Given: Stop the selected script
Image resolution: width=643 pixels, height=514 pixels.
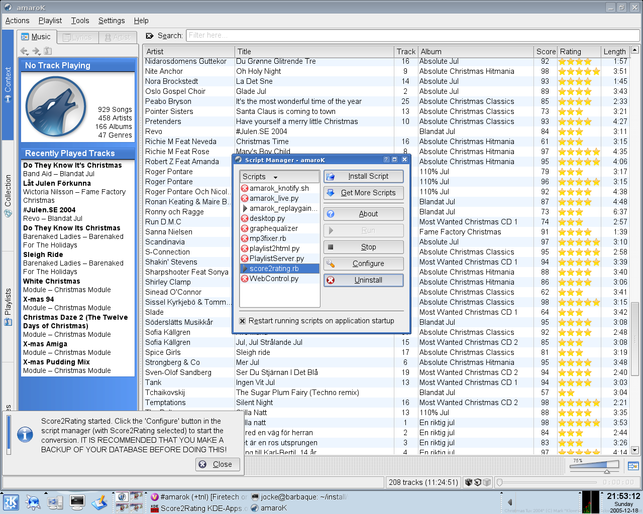Looking at the screenshot, I should pos(363,247).
